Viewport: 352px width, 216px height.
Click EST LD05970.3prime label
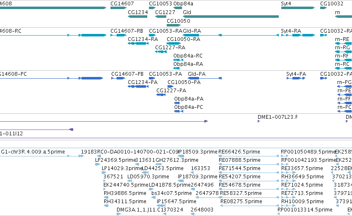pos(148,177)
